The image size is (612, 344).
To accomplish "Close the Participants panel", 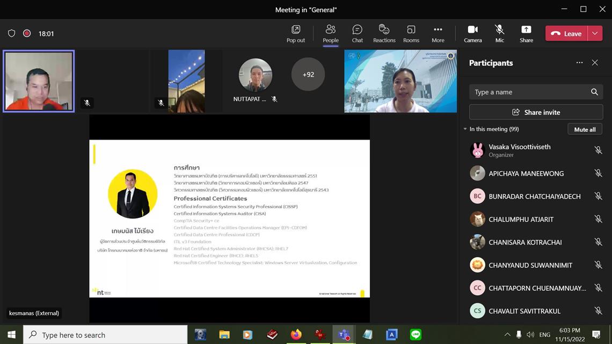I will point(595,63).
